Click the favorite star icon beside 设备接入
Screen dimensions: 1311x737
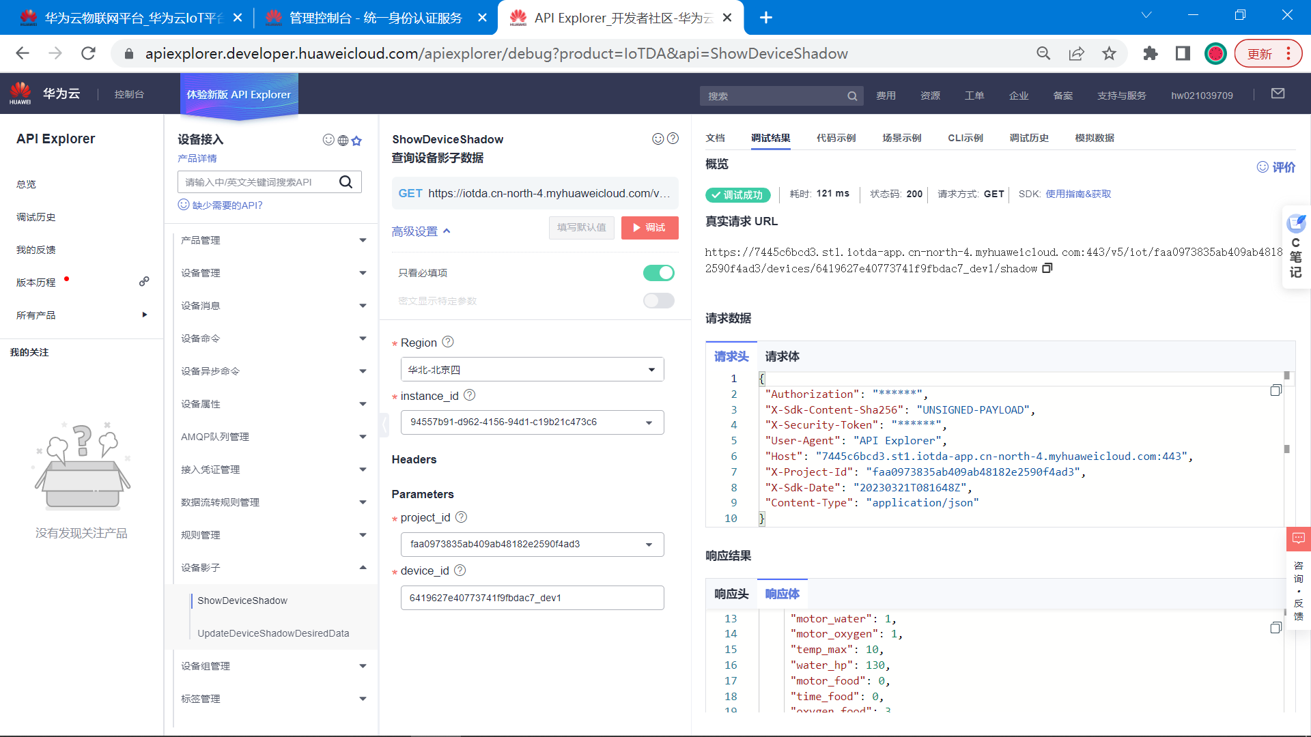(x=356, y=141)
